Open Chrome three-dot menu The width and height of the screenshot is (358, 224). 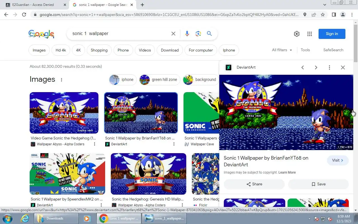point(352,15)
